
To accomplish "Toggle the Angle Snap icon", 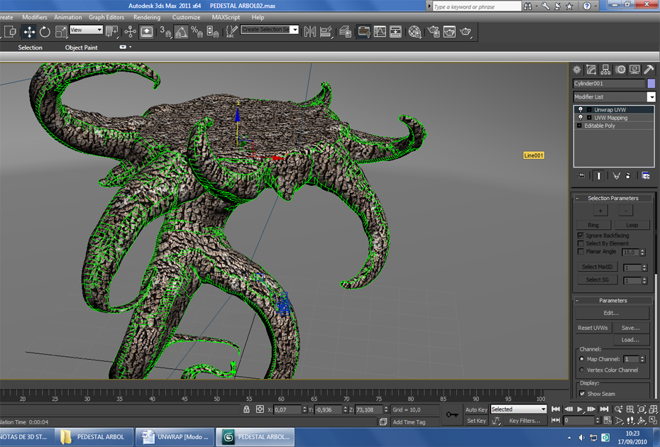I will click(x=182, y=31).
